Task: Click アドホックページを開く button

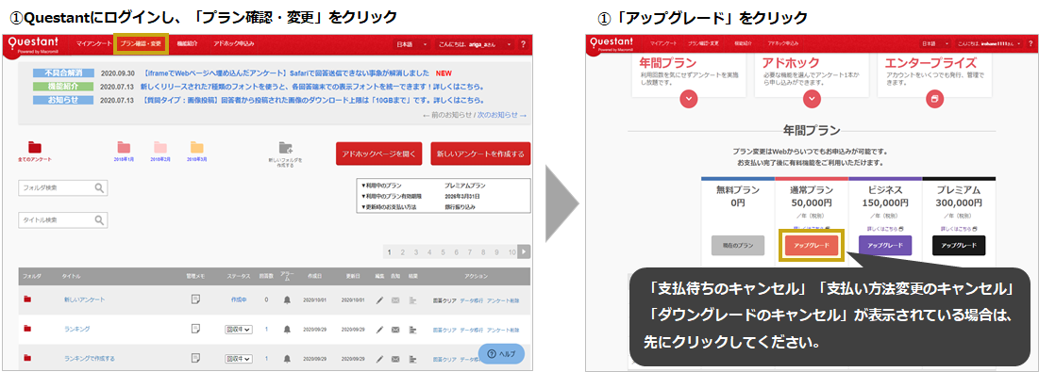Action: (378, 154)
